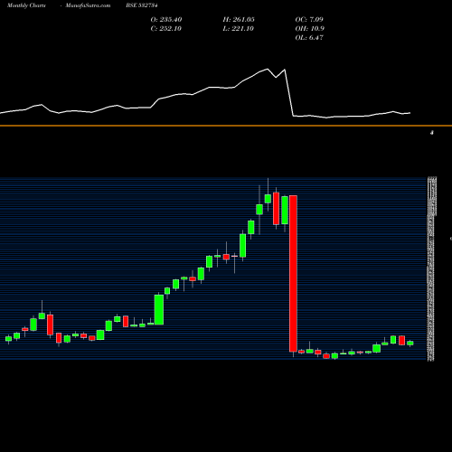
Task: Click the OH: 10.9 value
Action: [310, 29]
